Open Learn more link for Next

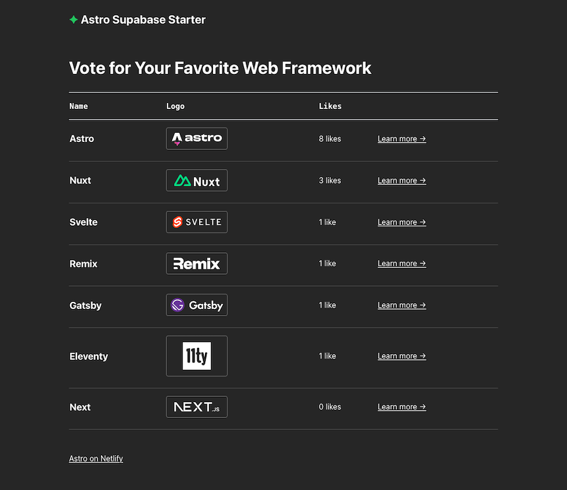tap(402, 407)
